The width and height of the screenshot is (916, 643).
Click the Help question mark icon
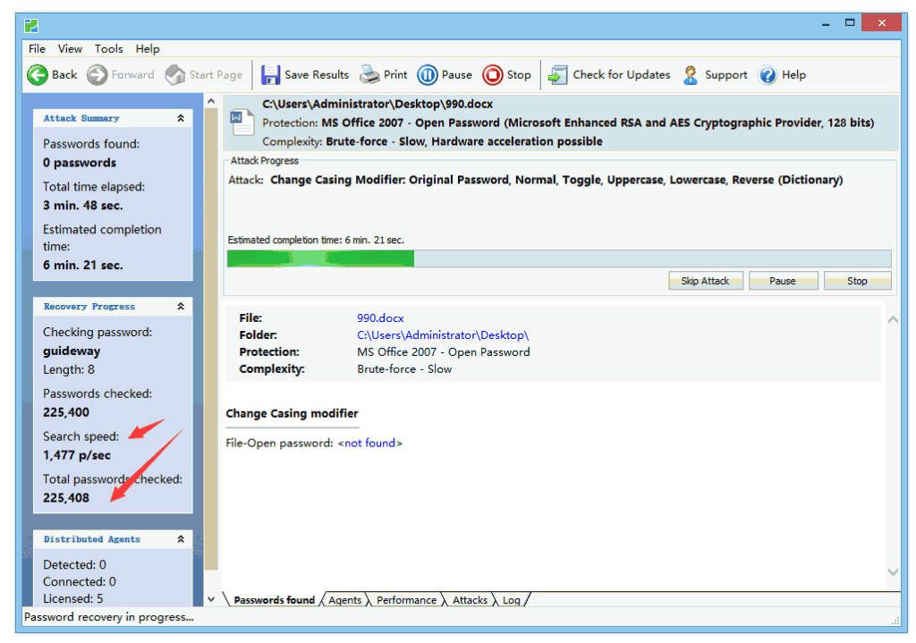[767, 75]
